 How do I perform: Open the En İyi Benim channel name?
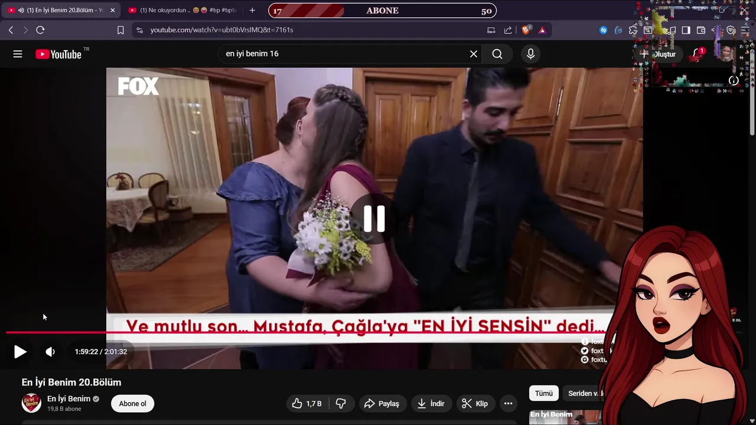coord(69,399)
